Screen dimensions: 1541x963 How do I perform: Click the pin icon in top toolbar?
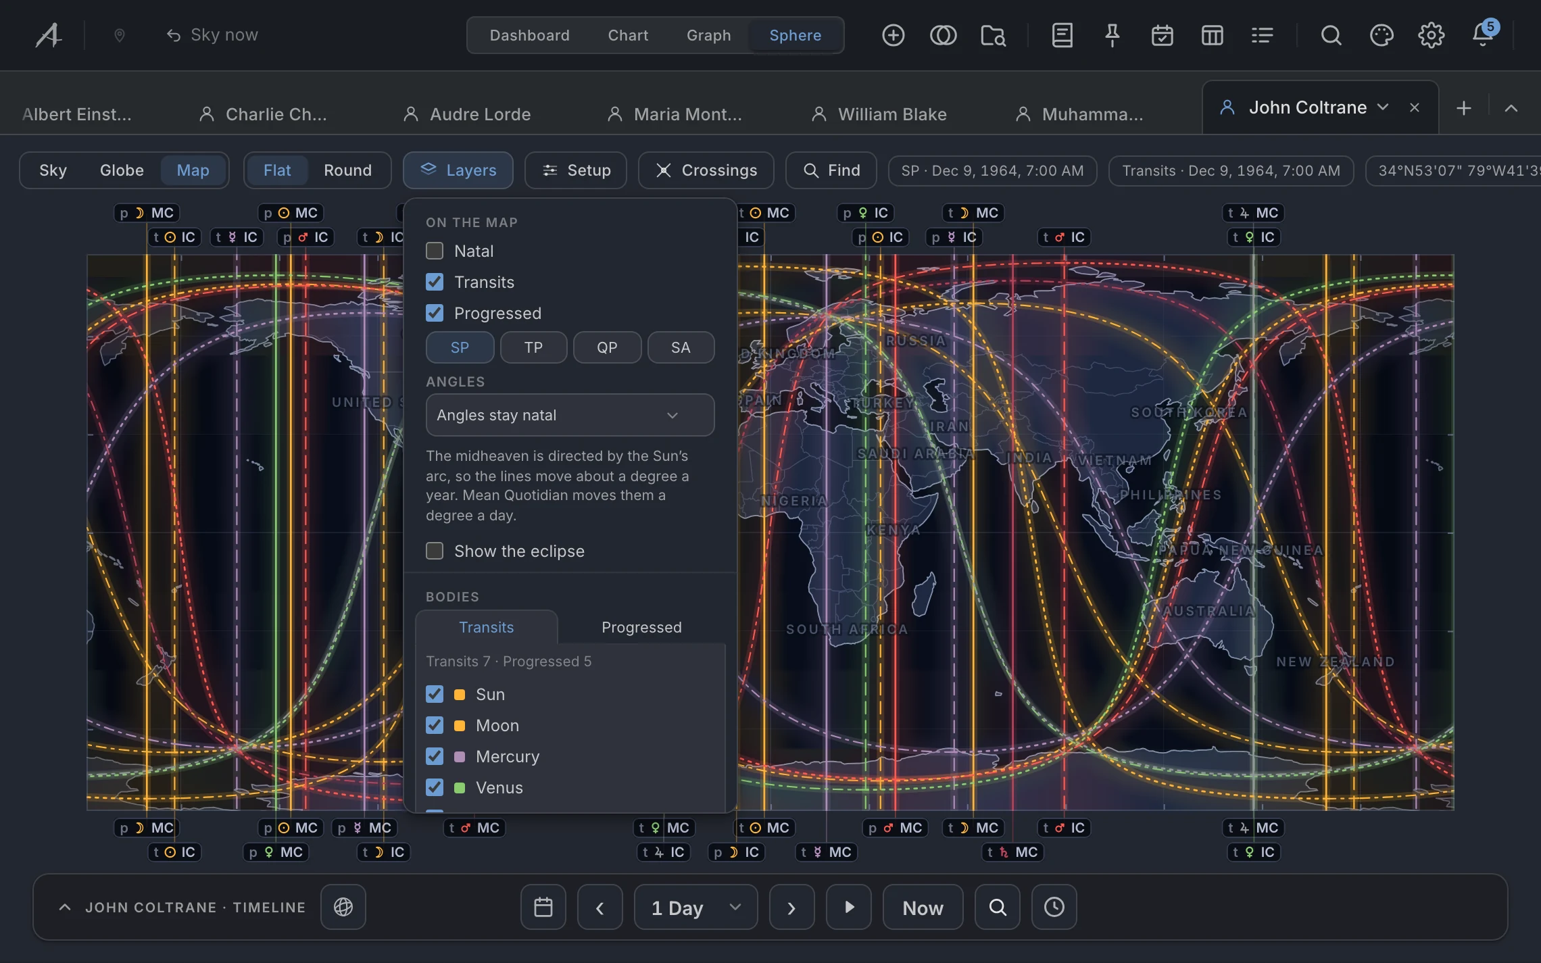click(x=1112, y=35)
